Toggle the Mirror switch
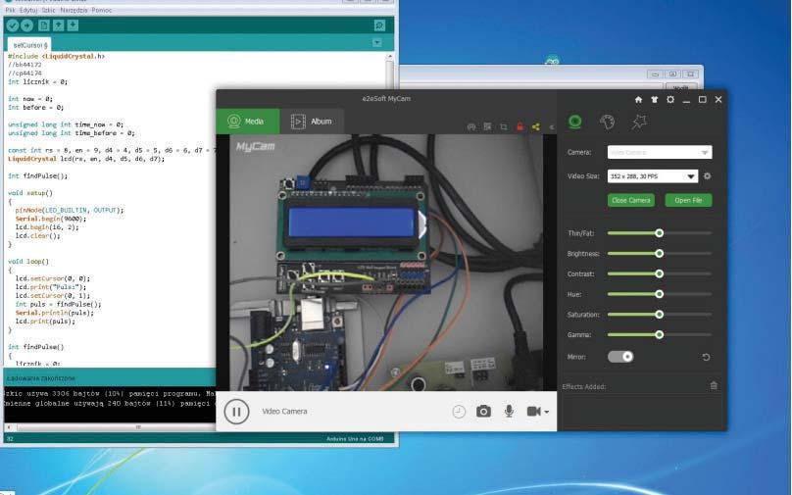Image resolution: width=792 pixels, height=495 pixels. (x=620, y=357)
